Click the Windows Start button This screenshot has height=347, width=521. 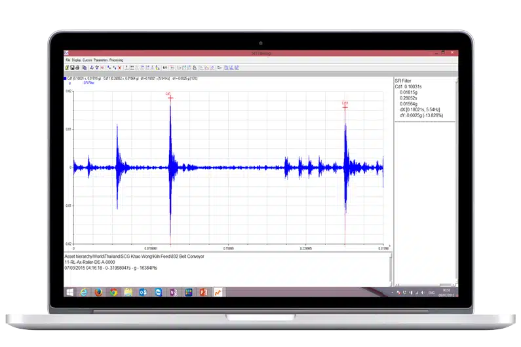[68, 292]
